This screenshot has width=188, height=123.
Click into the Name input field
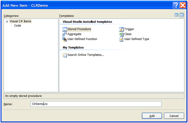click(x=96, y=104)
